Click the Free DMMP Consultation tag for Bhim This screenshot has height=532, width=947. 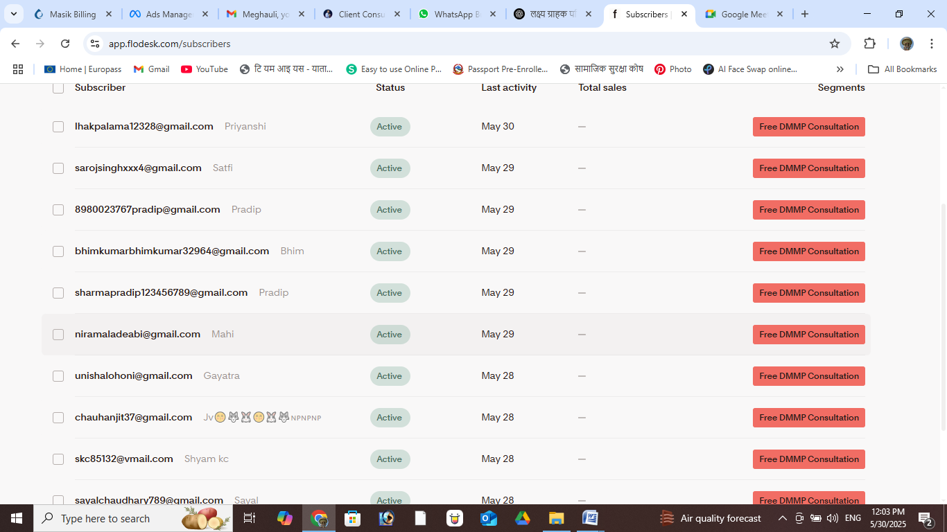808,251
